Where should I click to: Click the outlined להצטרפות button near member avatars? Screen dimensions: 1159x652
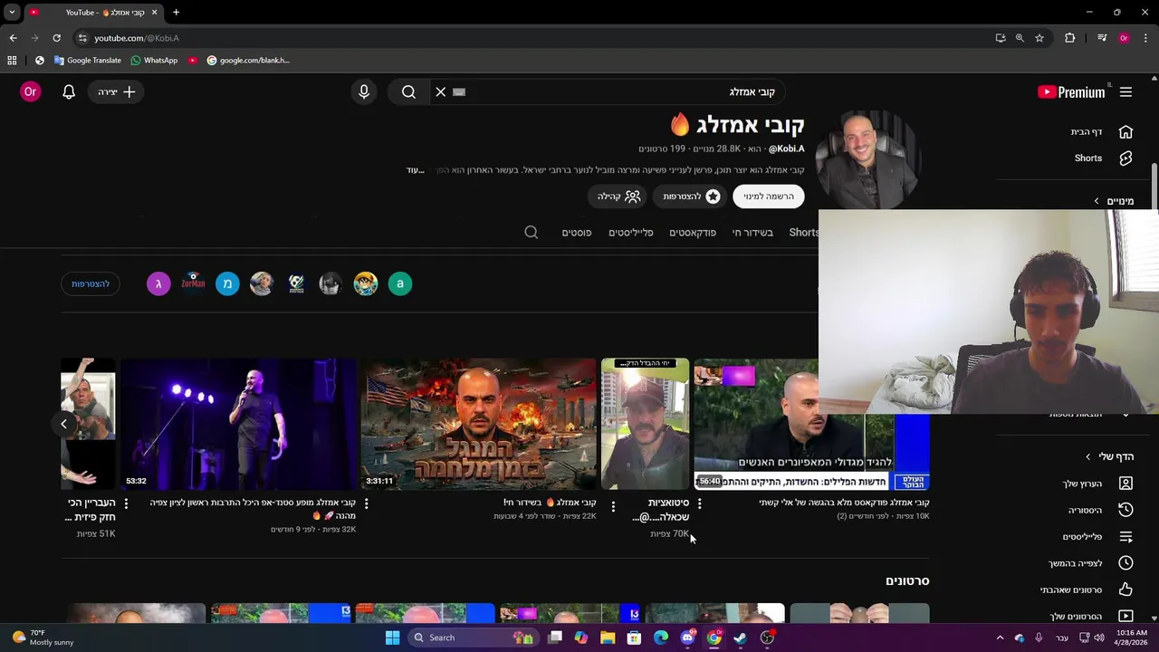[x=91, y=284]
